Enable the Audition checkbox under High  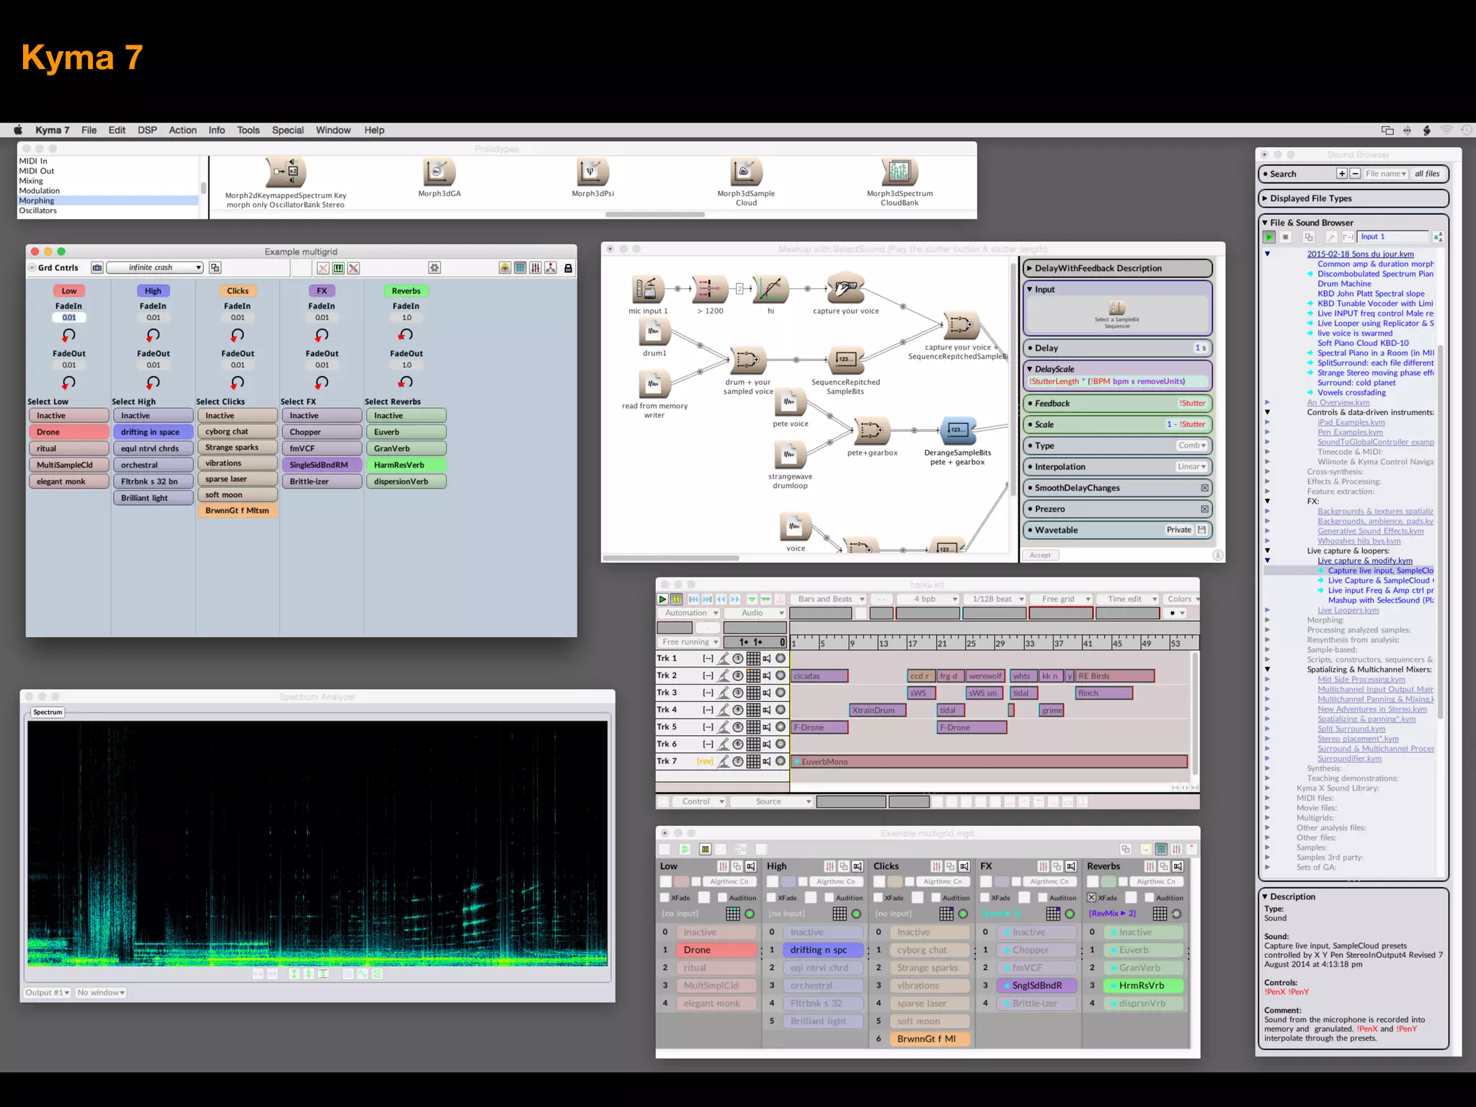point(829,897)
